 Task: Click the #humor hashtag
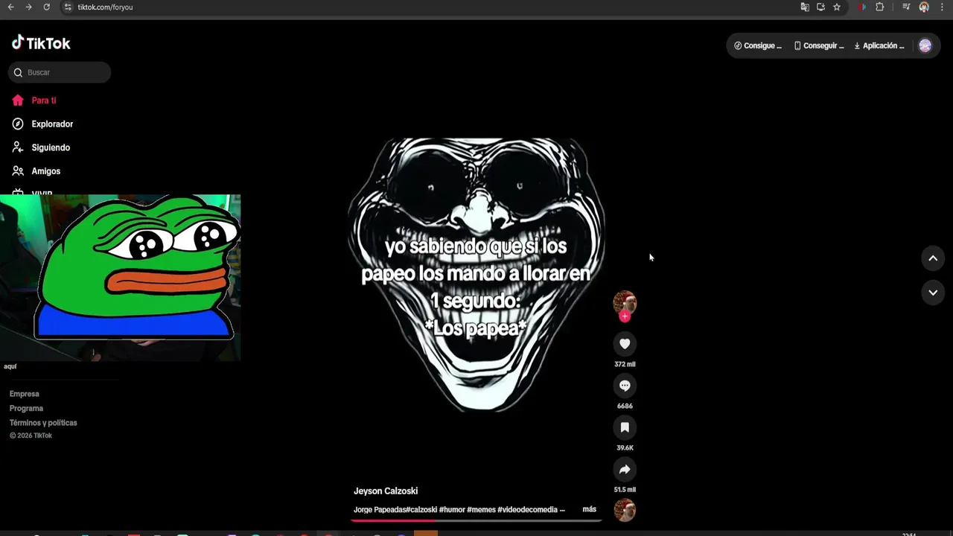(x=451, y=509)
